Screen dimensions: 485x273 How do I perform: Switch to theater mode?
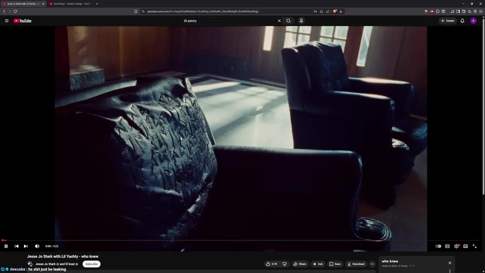pyautogui.click(x=466, y=246)
